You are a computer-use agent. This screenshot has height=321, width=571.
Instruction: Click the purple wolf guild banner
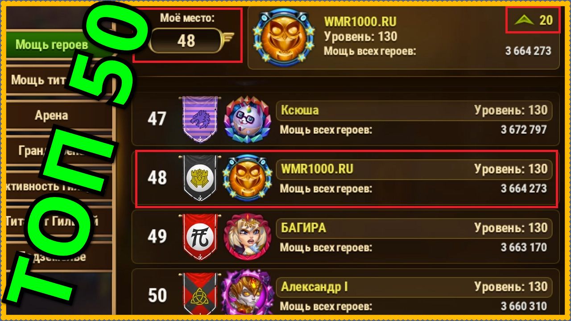(199, 119)
